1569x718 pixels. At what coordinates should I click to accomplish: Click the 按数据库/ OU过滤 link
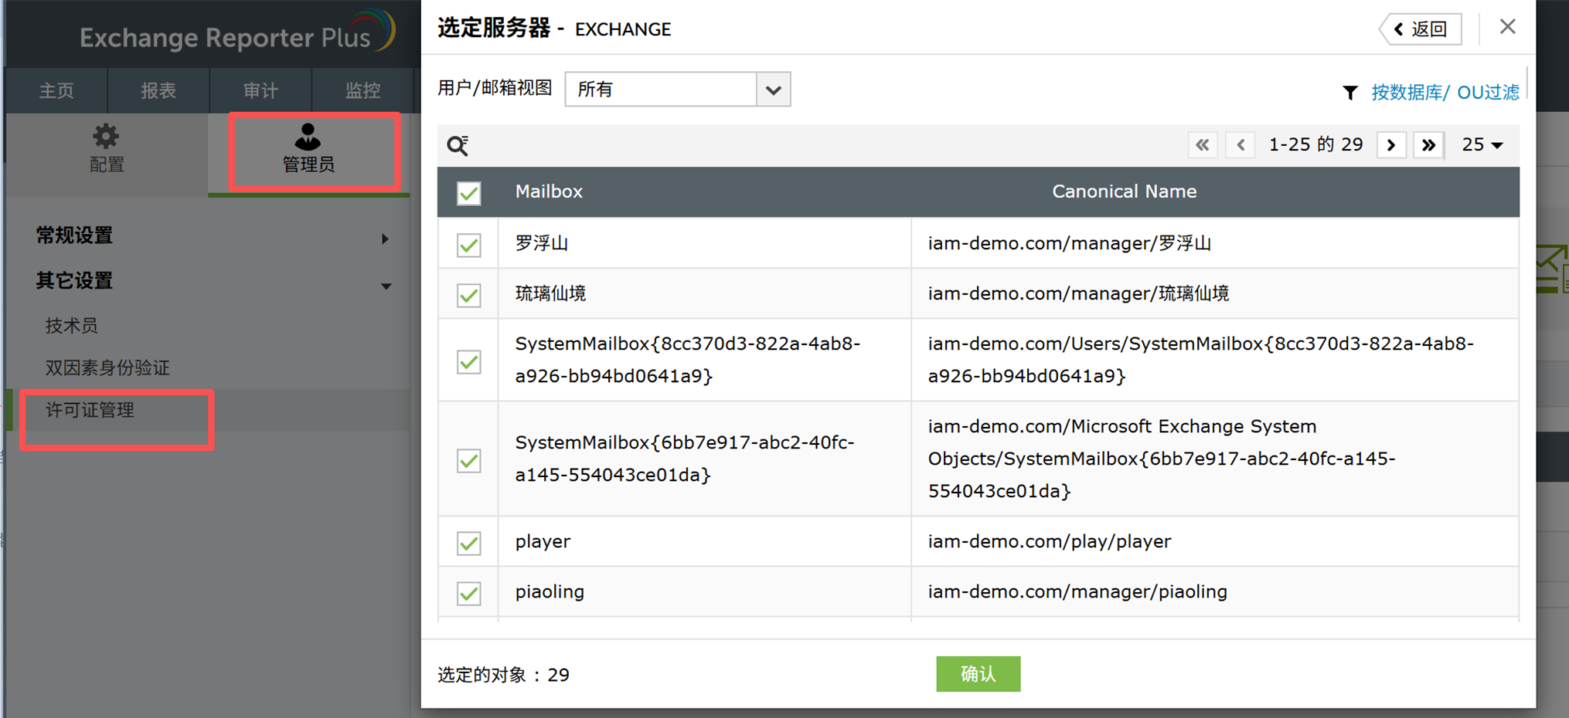point(1445,93)
